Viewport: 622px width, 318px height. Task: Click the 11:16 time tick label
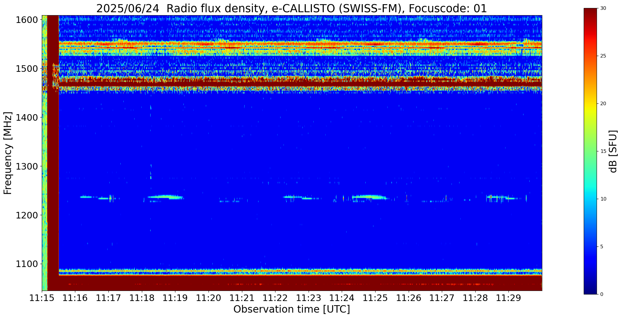click(x=75, y=298)
